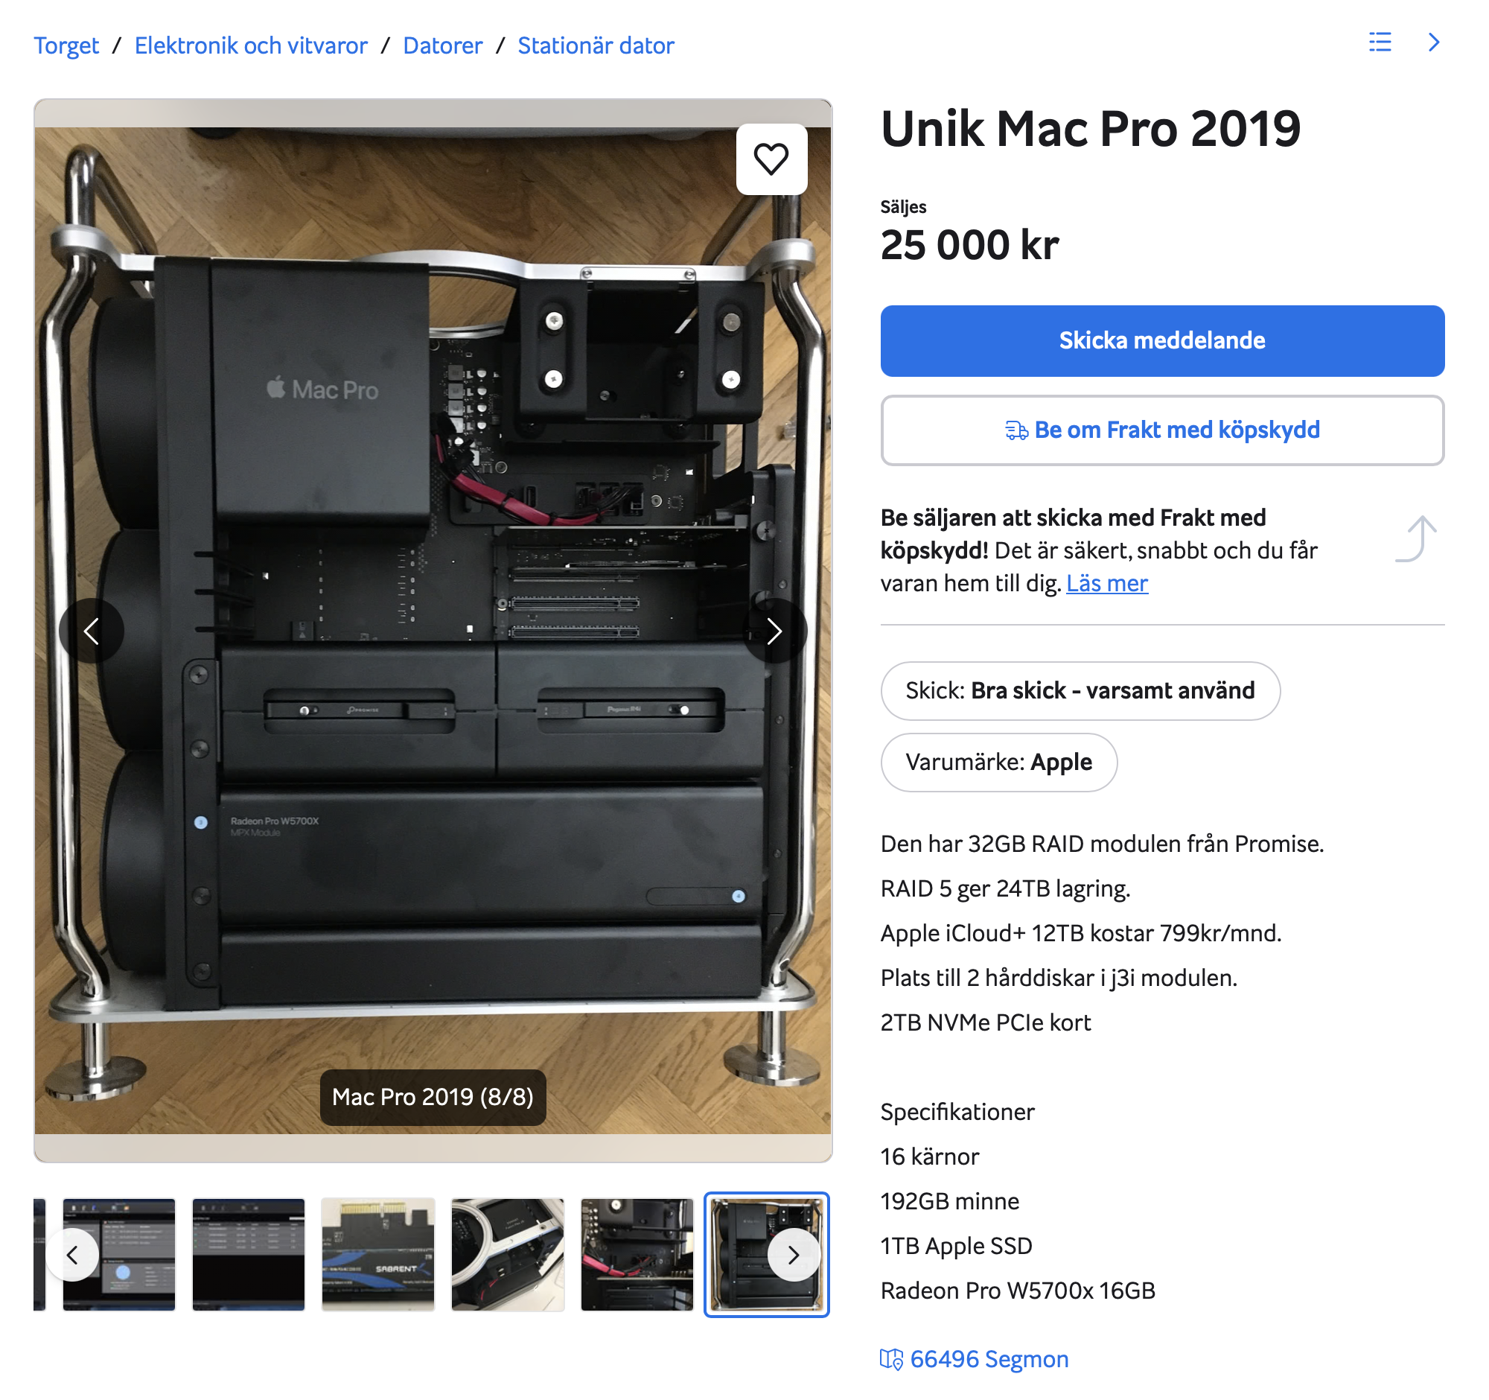This screenshot has width=1489, height=1400.
Task: Open the Läs mer link
Action: click(1106, 584)
